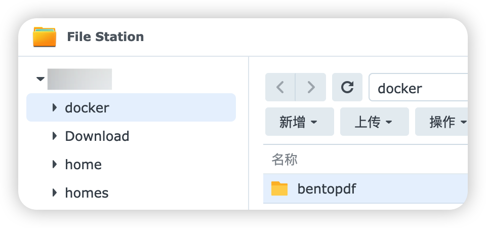Click the bentopdf folder icon
The image size is (486, 228).
tap(279, 189)
